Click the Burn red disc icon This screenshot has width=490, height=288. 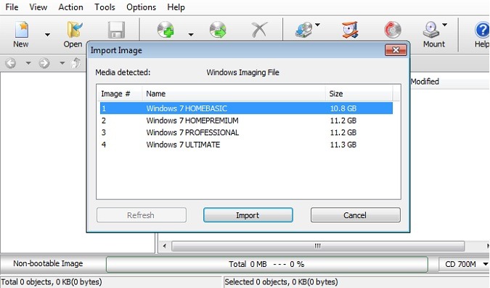coord(393,30)
